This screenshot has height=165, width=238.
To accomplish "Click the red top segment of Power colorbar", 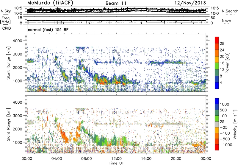I will pos(217,40).
